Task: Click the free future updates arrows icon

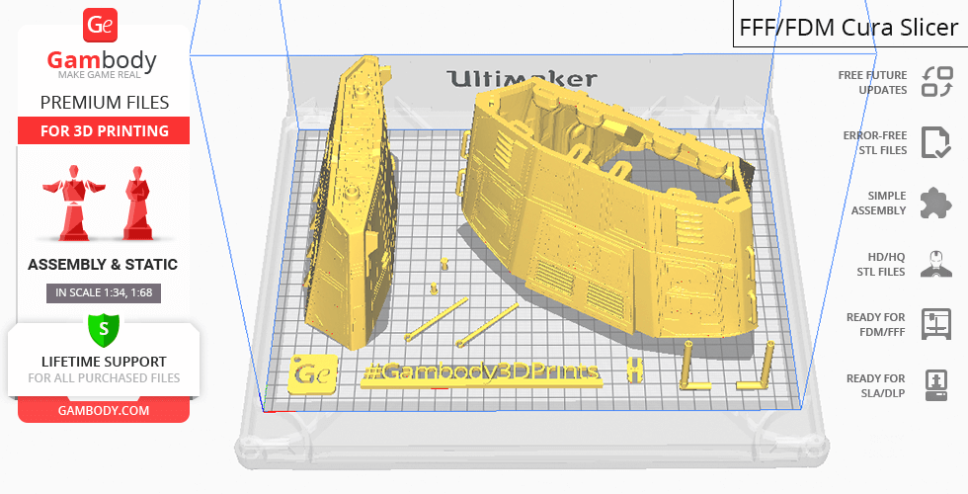Action: pyautogui.click(x=935, y=82)
